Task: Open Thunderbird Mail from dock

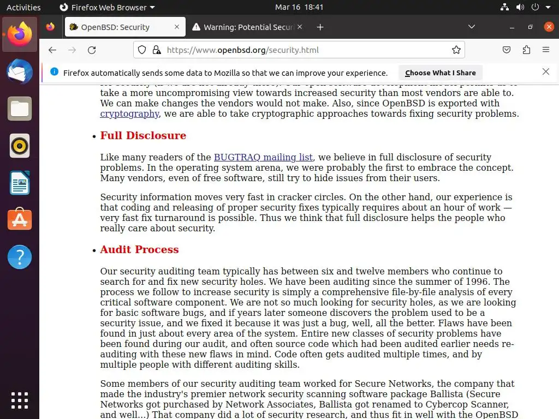Action: (x=20, y=71)
